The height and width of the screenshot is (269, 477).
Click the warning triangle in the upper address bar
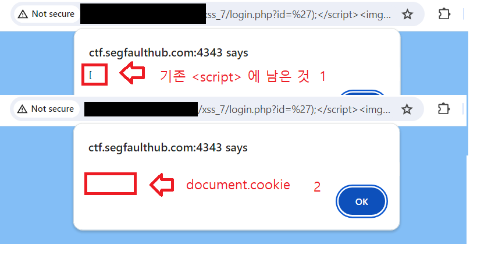click(x=23, y=14)
